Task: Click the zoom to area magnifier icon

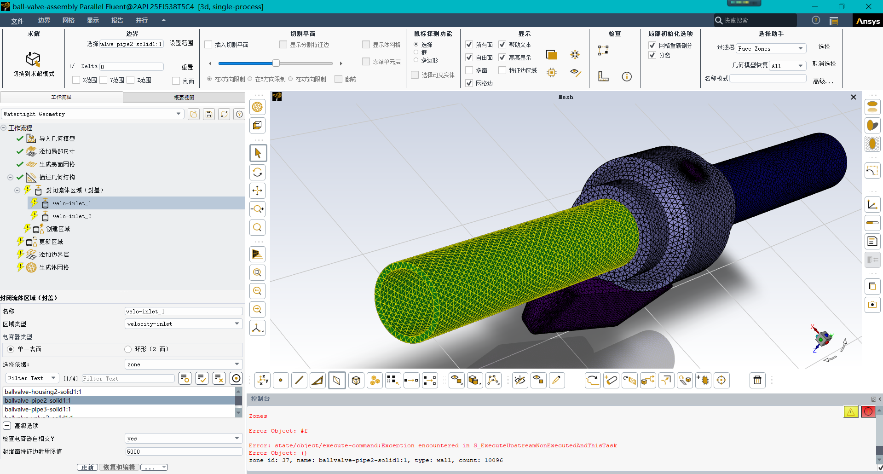Action: 258,227
